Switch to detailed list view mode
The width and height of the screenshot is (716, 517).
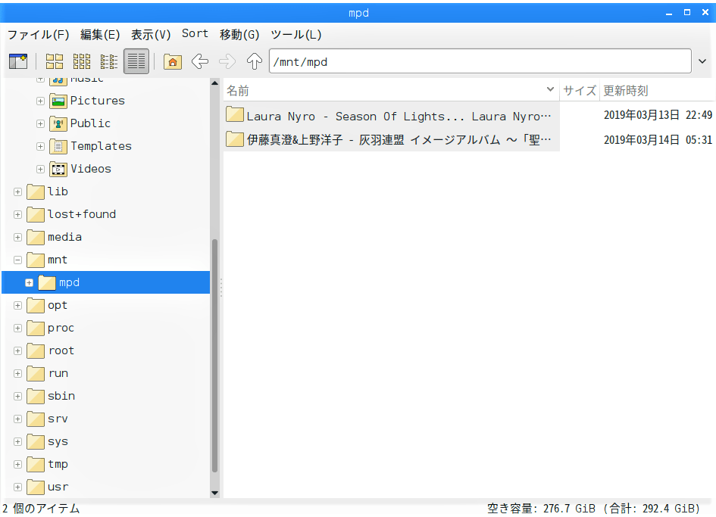tap(136, 61)
